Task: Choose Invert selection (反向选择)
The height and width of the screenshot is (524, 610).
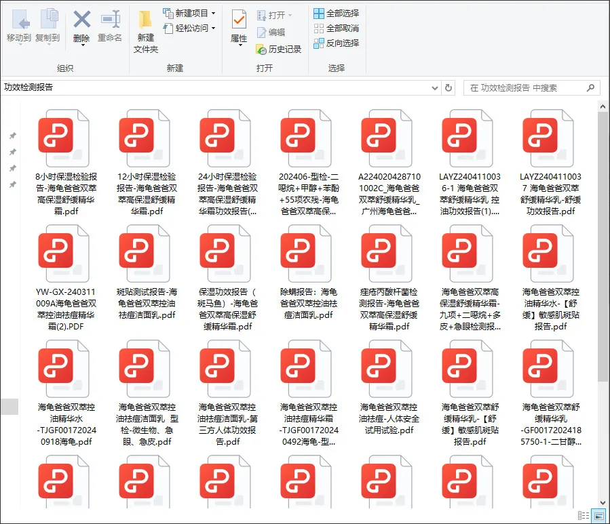Action: pos(336,43)
